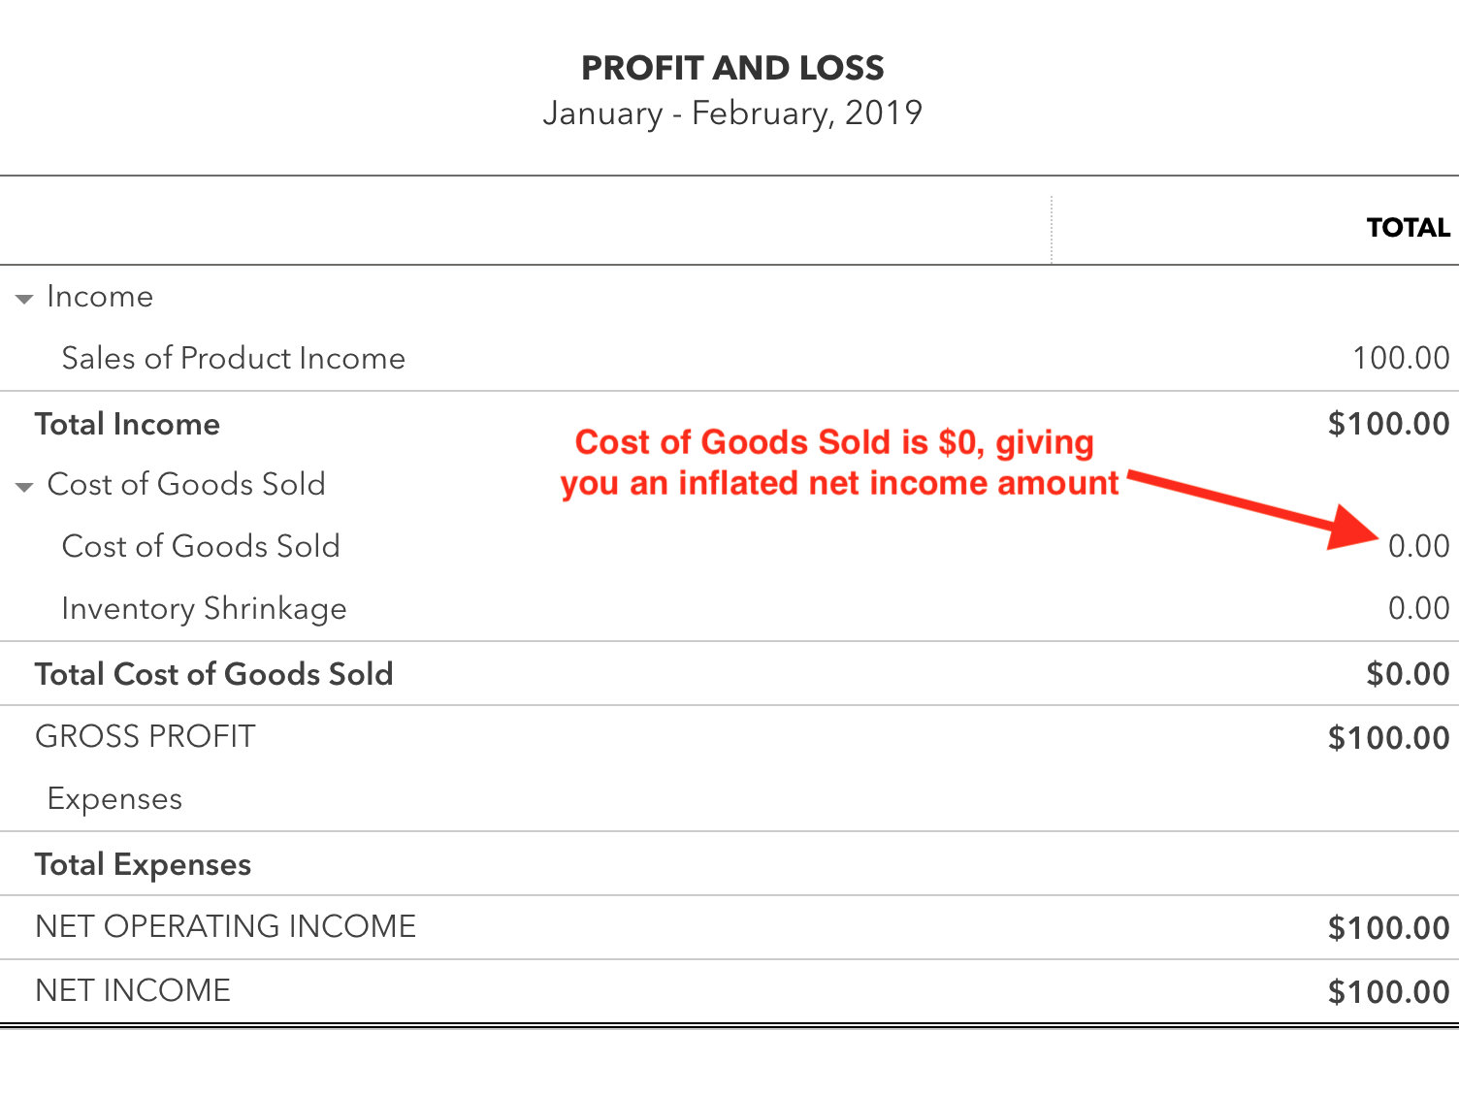Screen dimensions: 1459x1095
Task: Select the Total Income row label
Action: tap(127, 424)
